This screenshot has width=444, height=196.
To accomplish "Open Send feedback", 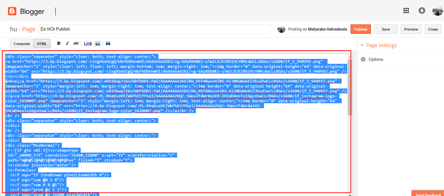I will (x=428, y=194).
